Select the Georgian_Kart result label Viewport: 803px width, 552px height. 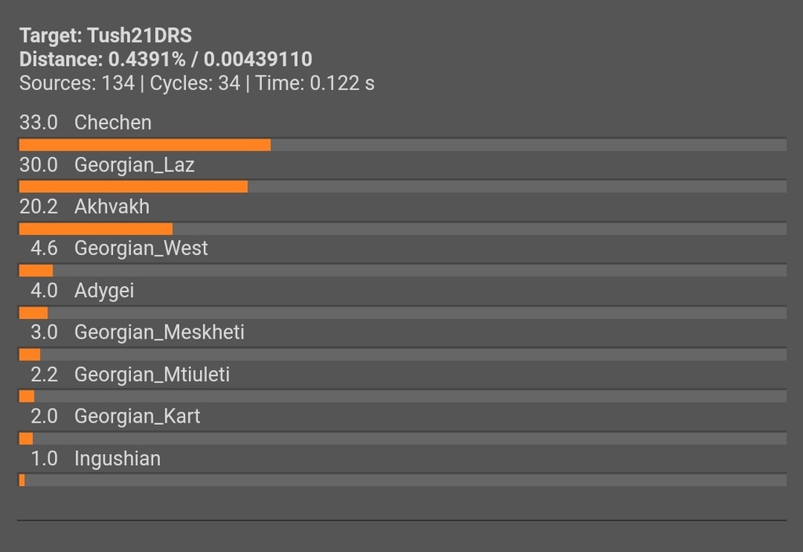tap(137, 417)
